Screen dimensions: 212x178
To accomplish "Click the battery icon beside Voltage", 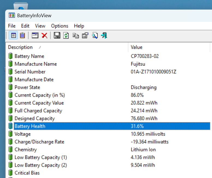I will (10, 134).
